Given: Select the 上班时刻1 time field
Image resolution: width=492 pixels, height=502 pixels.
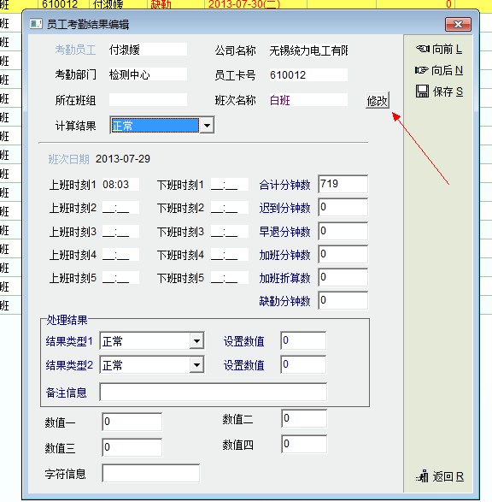Looking at the screenshot, I should 120,185.
